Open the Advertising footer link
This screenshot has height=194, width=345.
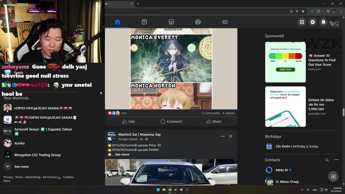pyautogui.click(x=33, y=177)
